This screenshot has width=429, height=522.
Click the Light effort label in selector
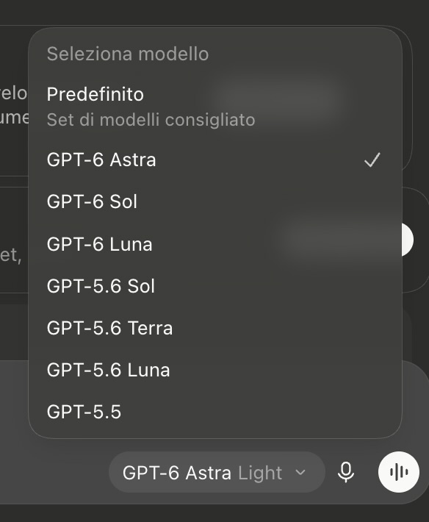(x=260, y=473)
